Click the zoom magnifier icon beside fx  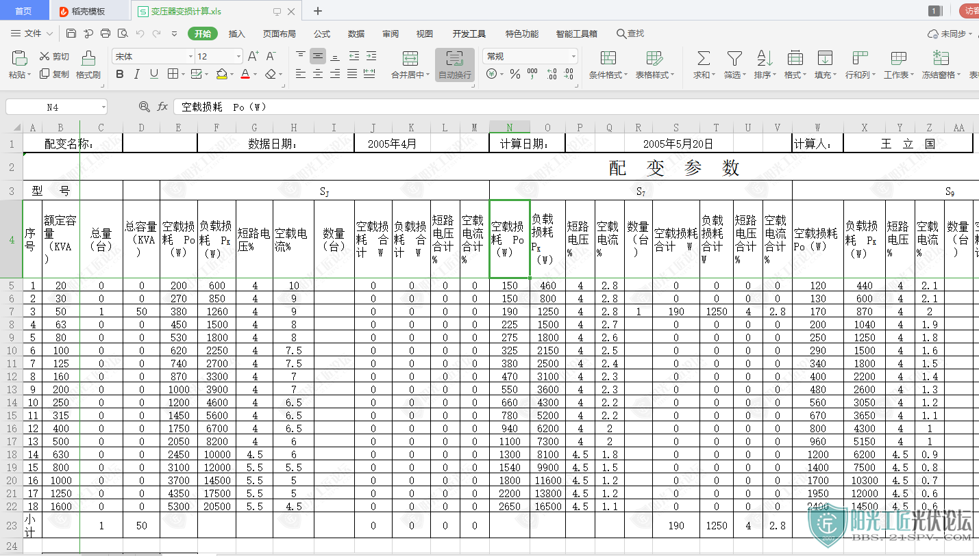click(144, 107)
